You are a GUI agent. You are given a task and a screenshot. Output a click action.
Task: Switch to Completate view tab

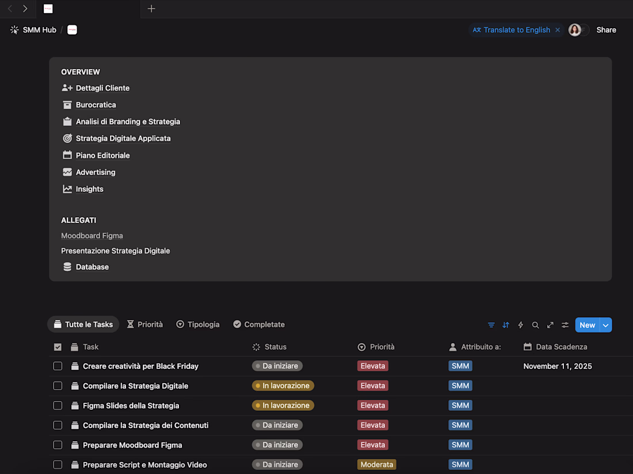pos(259,325)
